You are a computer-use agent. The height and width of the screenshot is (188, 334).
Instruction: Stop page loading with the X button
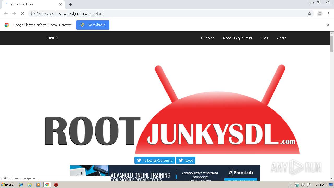[22, 14]
